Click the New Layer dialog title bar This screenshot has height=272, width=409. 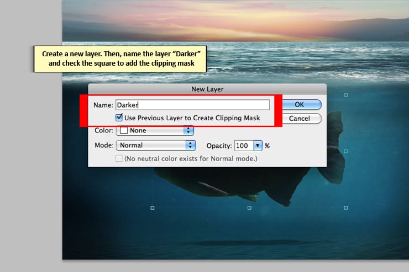[x=207, y=88]
